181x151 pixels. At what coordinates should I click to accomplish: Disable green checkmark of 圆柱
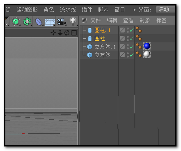pos(132,39)
